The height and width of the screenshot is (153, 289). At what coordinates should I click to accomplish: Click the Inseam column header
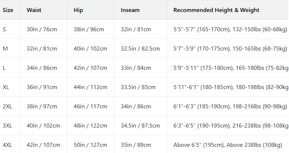pos(130,10)
